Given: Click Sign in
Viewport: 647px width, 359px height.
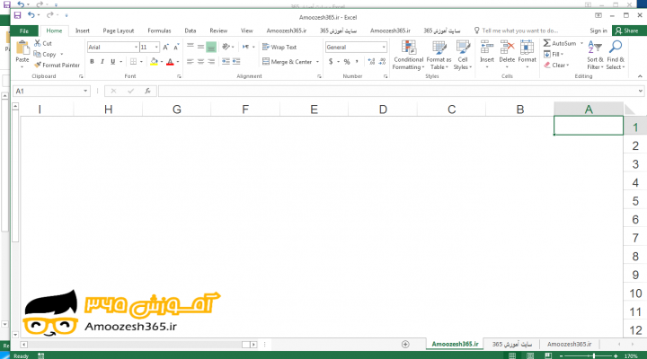Looking at the screenshot, I should tap(598, 31).
